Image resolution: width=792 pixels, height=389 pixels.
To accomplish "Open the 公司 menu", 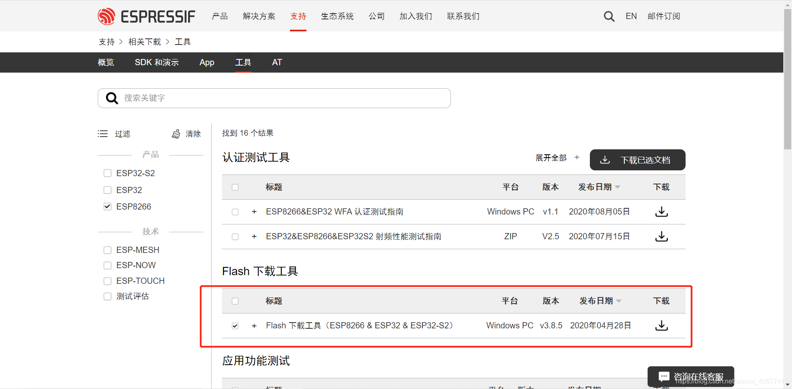I will [377, 17].
